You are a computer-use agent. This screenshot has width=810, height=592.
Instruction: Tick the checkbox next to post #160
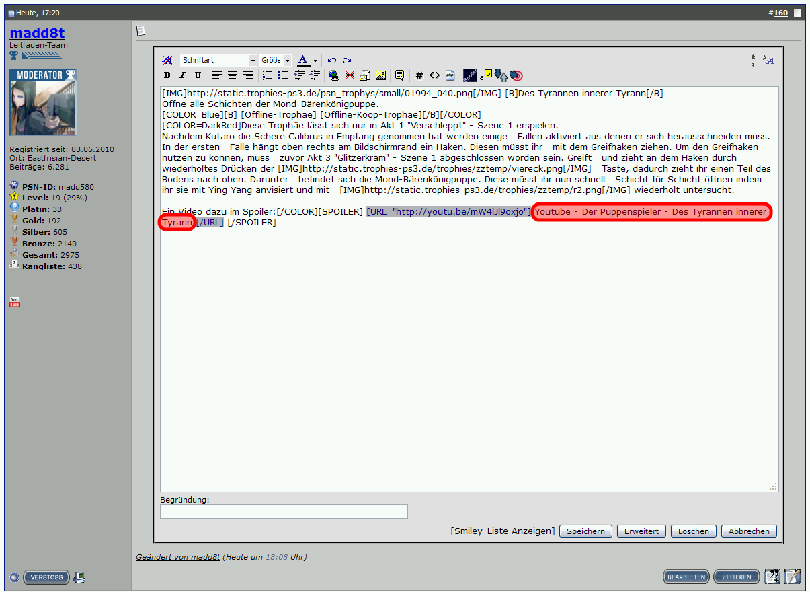[x=797, y=13]
